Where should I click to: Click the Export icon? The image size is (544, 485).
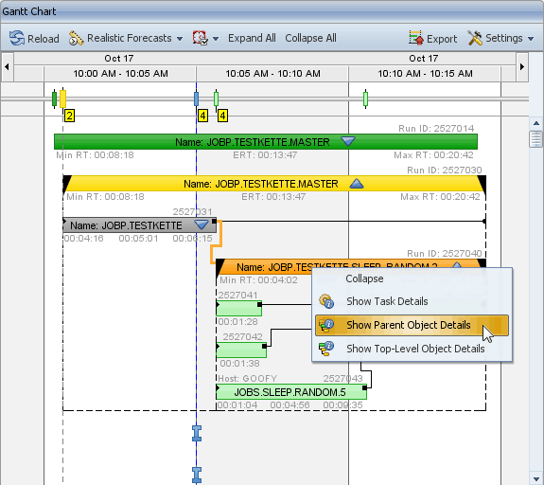[416, 38]
